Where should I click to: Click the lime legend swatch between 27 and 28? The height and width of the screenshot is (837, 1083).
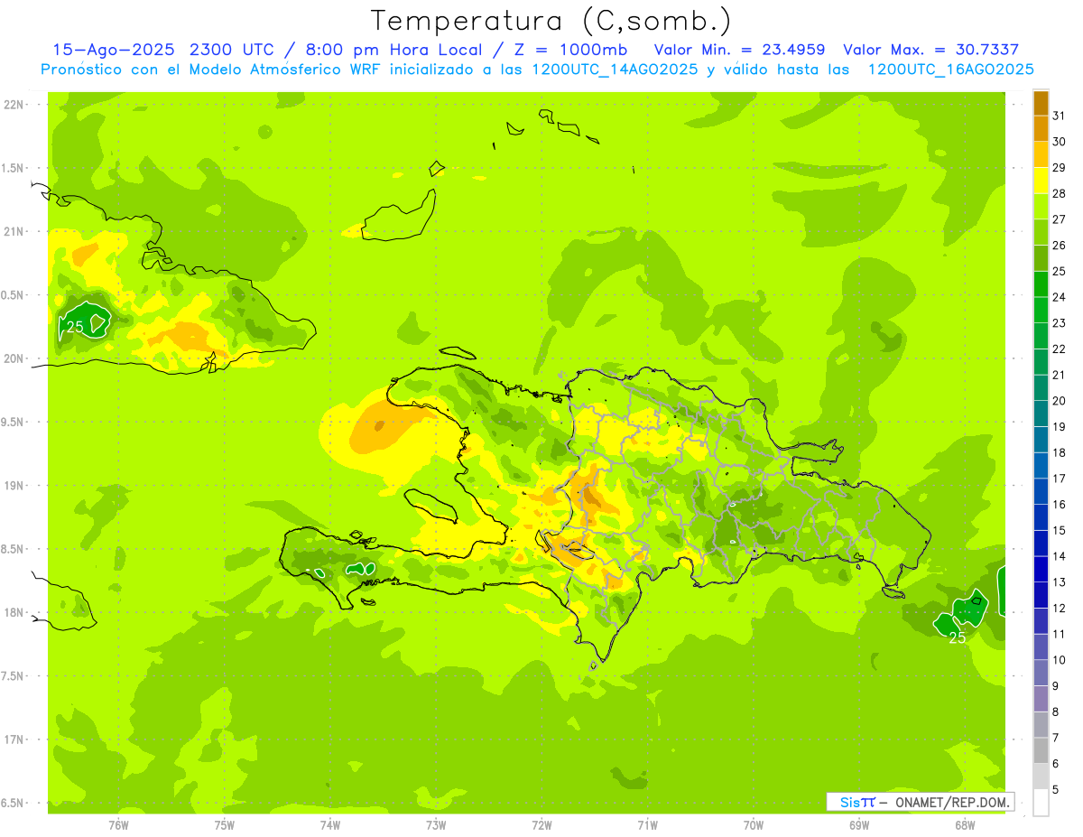[1041, 207]
